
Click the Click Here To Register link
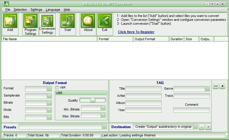click(x=136, y=32)
